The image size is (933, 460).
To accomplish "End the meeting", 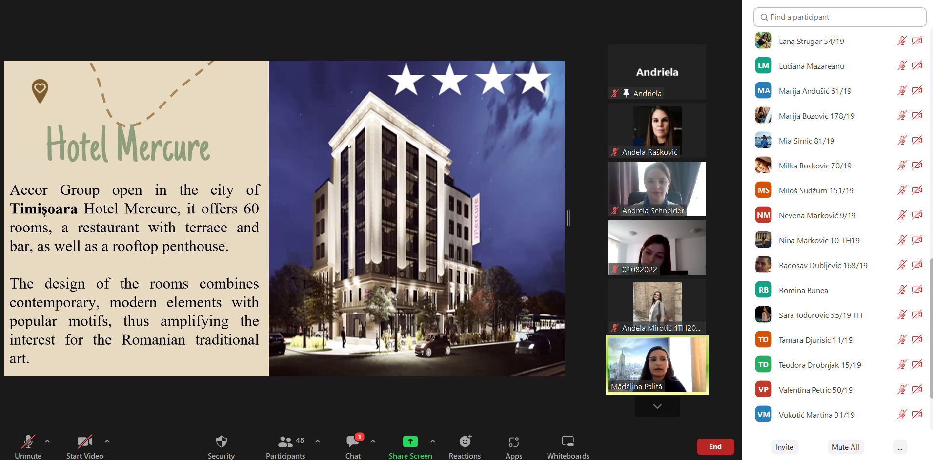I will pyautogui.click(x=715, y=447).
